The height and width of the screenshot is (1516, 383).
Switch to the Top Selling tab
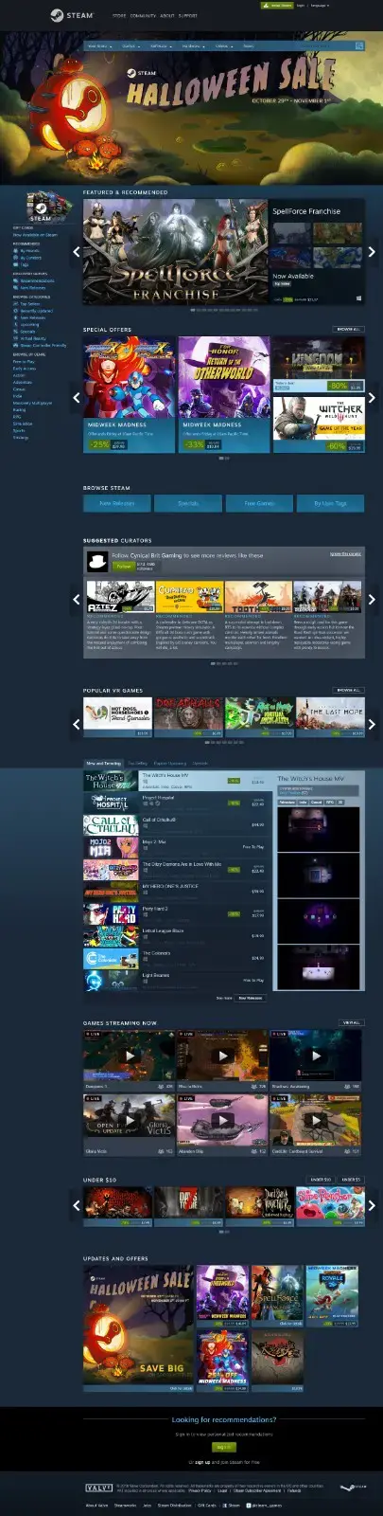[138, 763]
